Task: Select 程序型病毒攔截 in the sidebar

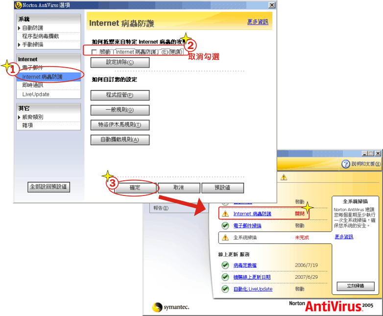Action: 41,36
